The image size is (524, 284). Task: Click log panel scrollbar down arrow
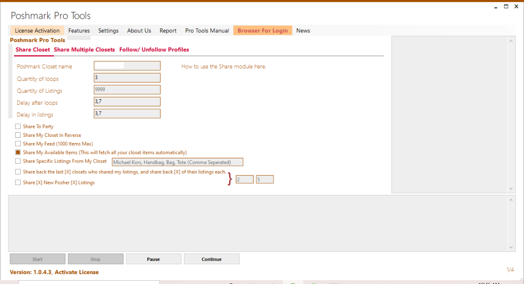pos(511,247)
